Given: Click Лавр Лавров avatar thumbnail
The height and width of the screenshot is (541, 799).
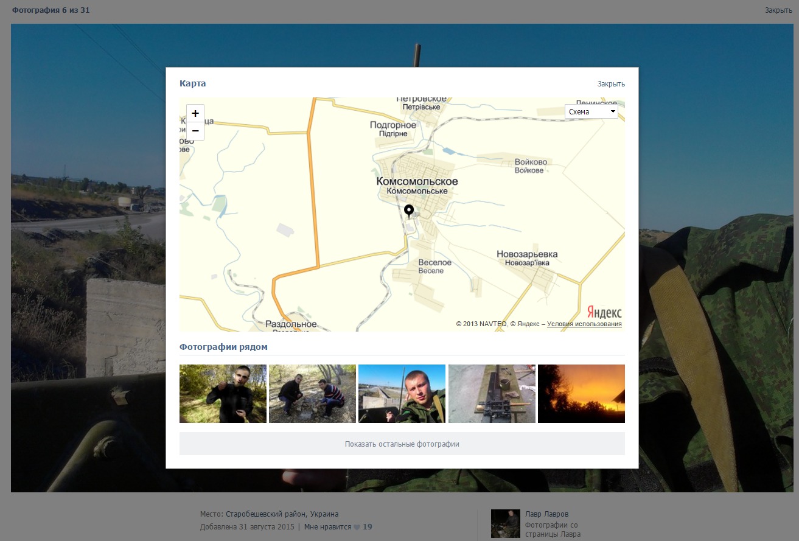Looking at the screenshot, I should tap(505, 524).
